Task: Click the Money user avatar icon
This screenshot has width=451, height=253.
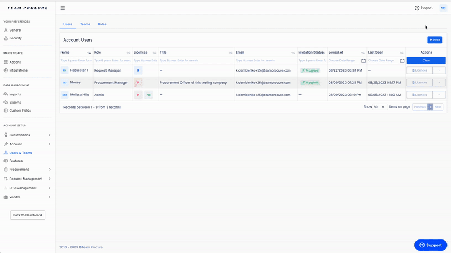Action: point(64,82)
